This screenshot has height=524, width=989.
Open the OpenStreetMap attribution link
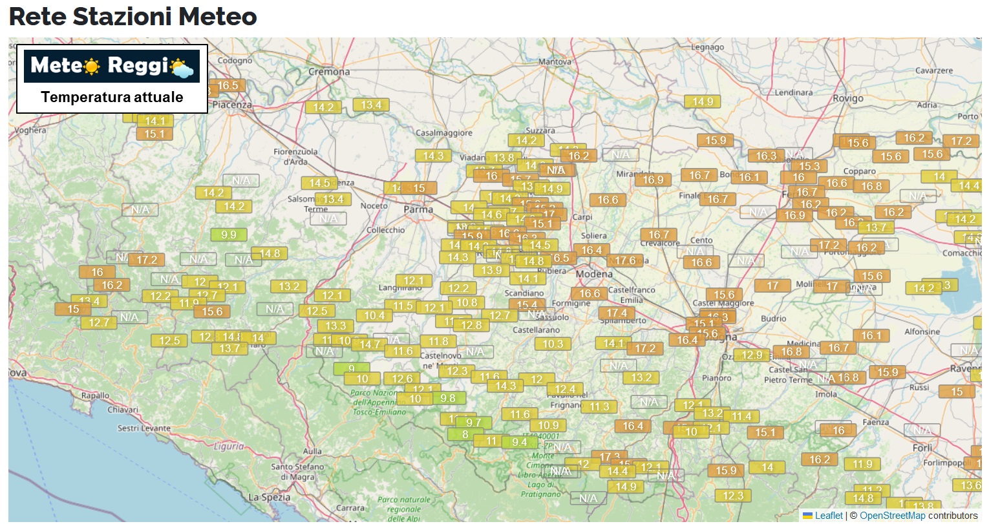click(892, 516)
